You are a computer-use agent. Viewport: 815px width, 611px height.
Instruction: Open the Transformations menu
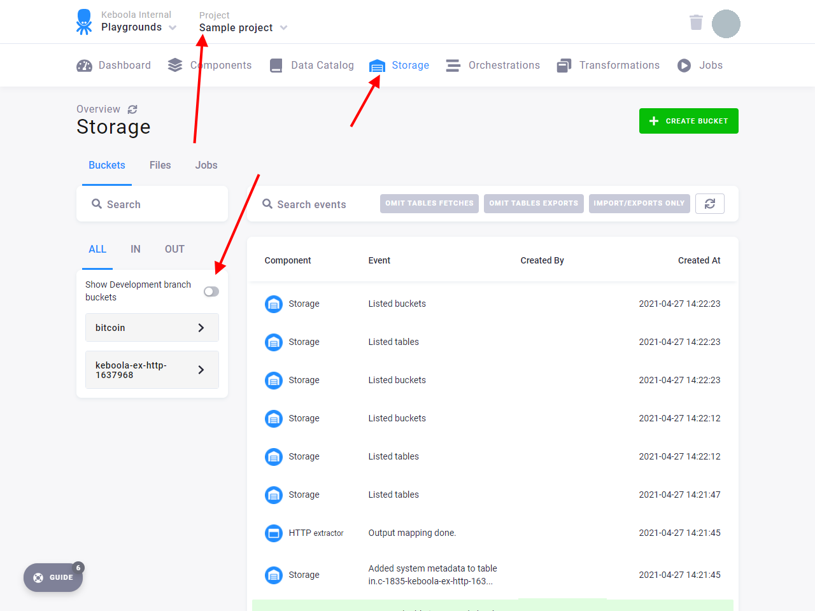coord(608,66)
